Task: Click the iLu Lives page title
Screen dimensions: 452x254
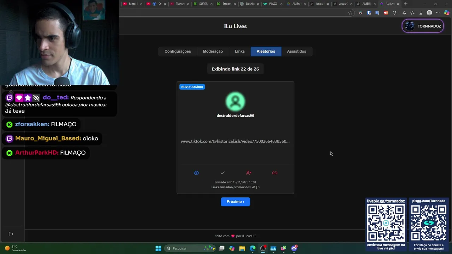Action: 235,26
